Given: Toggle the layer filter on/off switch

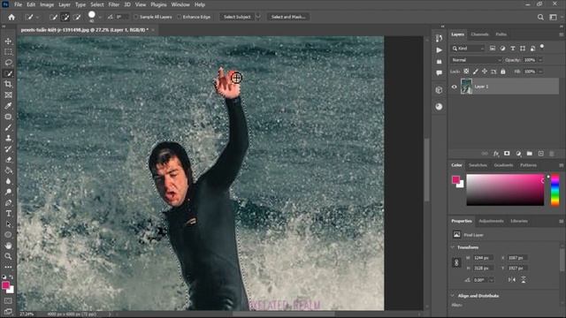Looking at the screenshot, I should (x=542, y=47).
